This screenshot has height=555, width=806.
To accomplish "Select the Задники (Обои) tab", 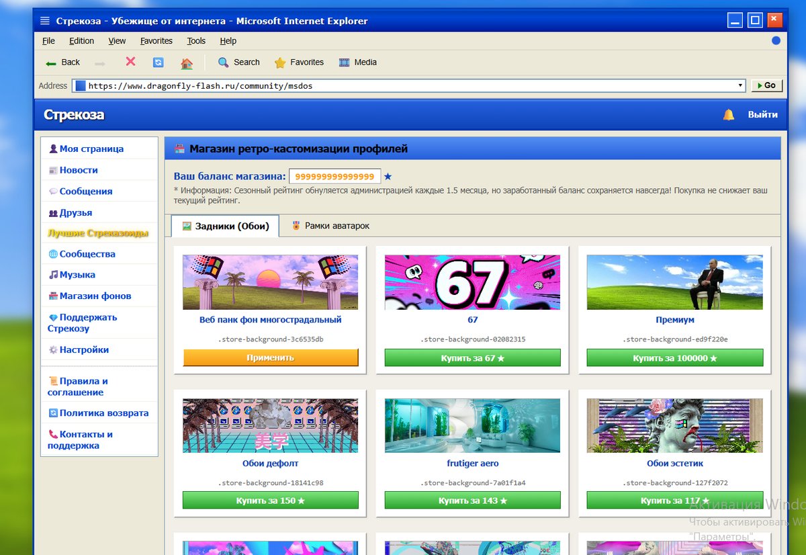I will pyautogui.click(x=225, y=226).
